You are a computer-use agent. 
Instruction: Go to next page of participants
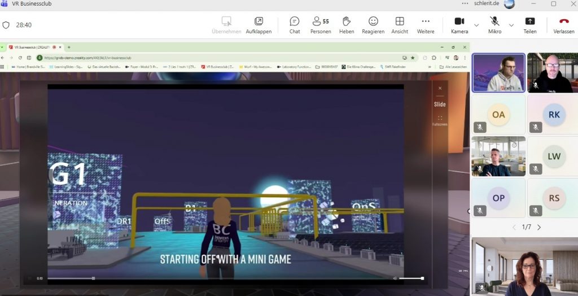click(x=539, y=227)
